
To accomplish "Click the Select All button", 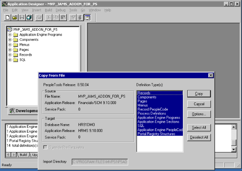I will 199,127.
